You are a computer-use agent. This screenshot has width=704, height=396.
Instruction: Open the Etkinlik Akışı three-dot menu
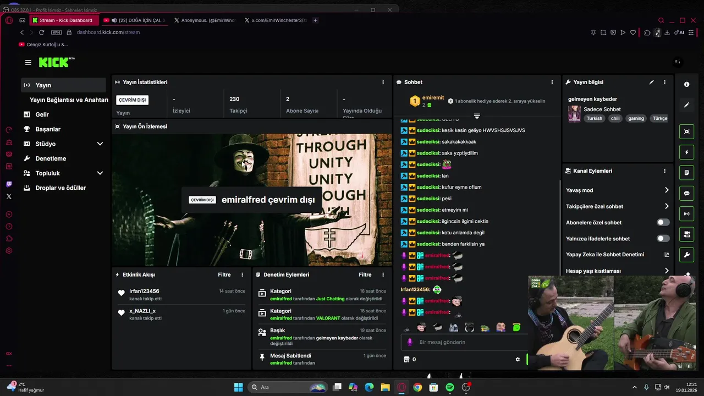click(242, 274)
